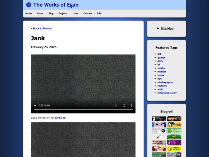Open the art tag
209x157 pixels.
coord(159,54)
